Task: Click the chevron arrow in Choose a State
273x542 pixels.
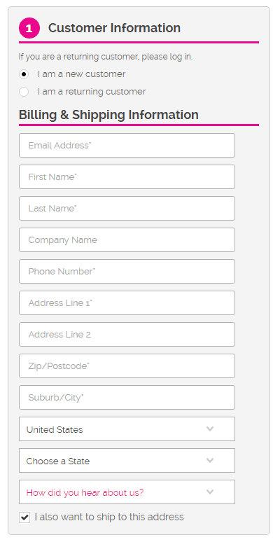Action: tap(210, 461)
